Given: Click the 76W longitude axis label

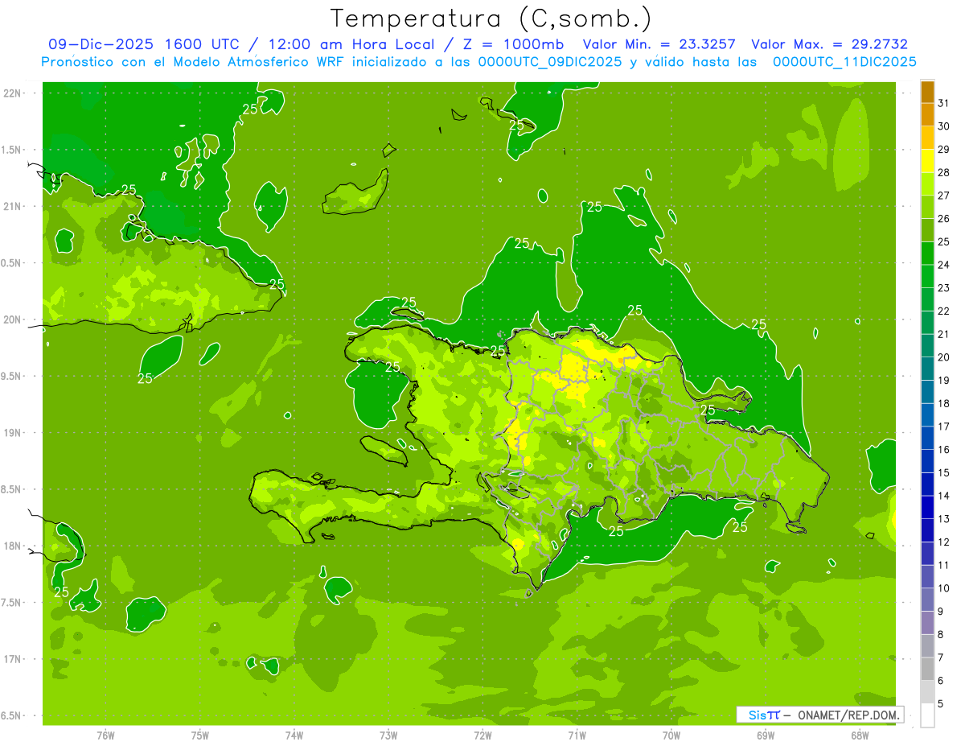Looking at the screenshot, I should (x=105, y=735).
